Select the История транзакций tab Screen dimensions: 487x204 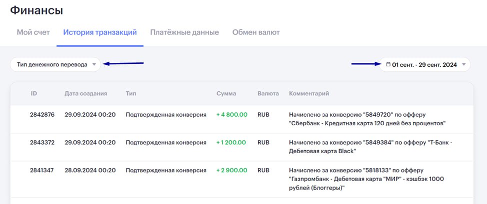(x=100, y=32)
